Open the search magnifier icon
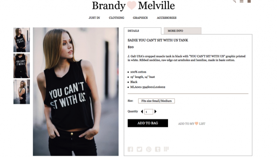Viewport: 277px width, 158px height. pyautogui.click(x=234, y=1)
